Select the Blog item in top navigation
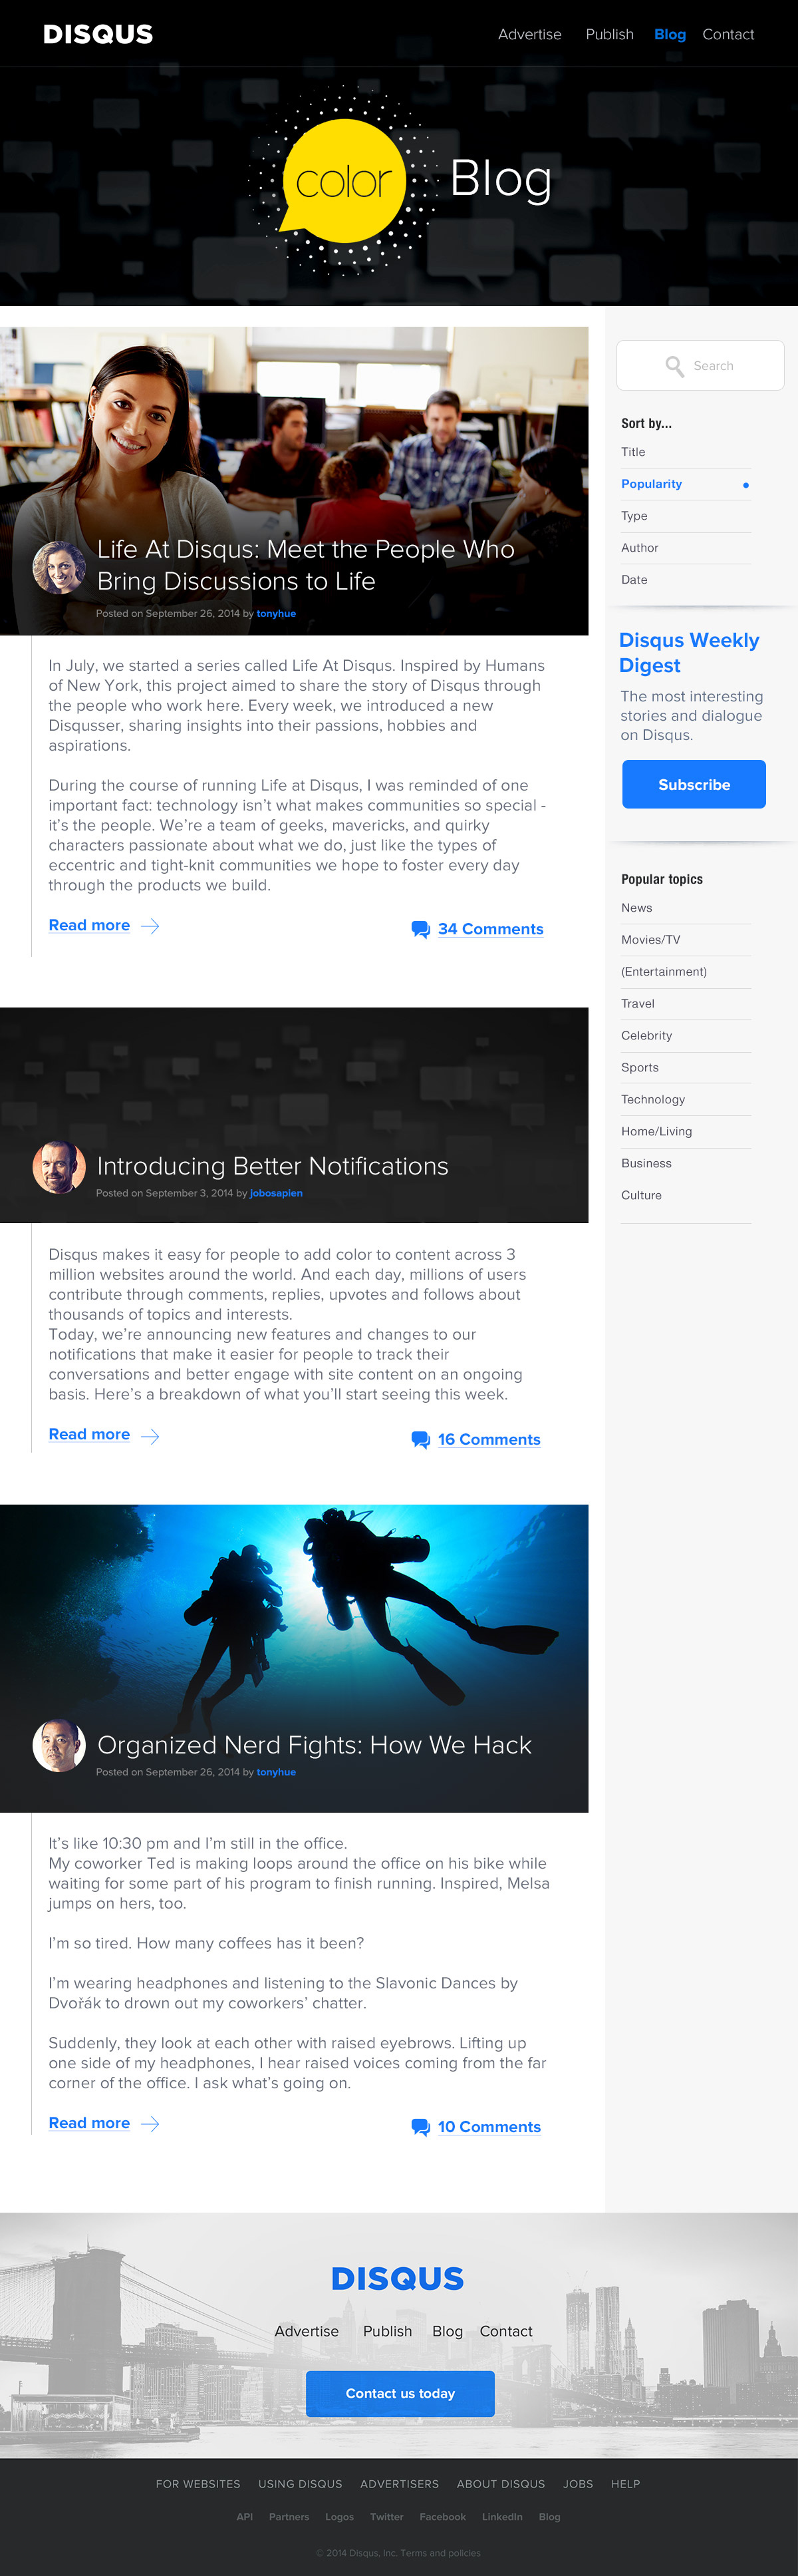Image resolution: width=798 pixels, height=2576 pixels. click(670, 34)
